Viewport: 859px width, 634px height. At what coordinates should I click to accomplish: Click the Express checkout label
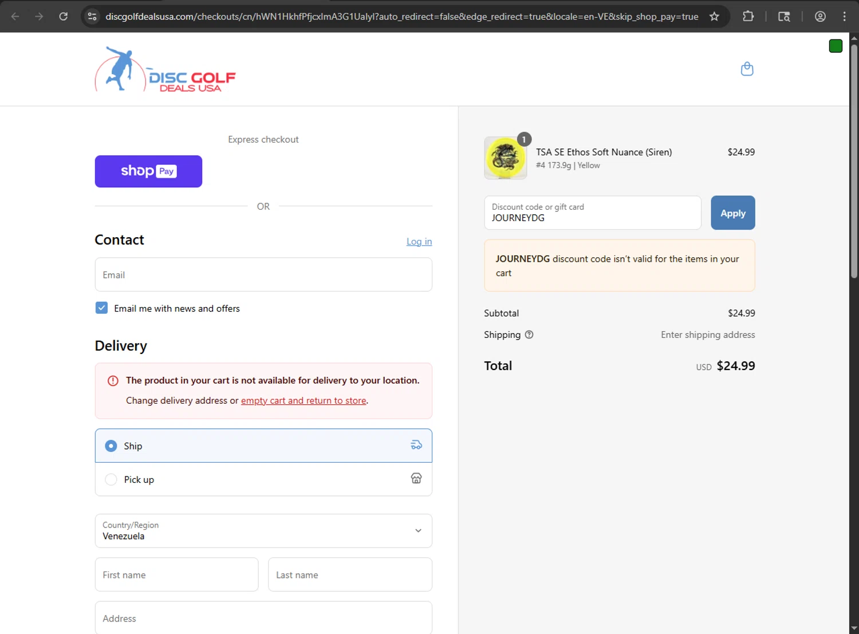coord(263,139)
